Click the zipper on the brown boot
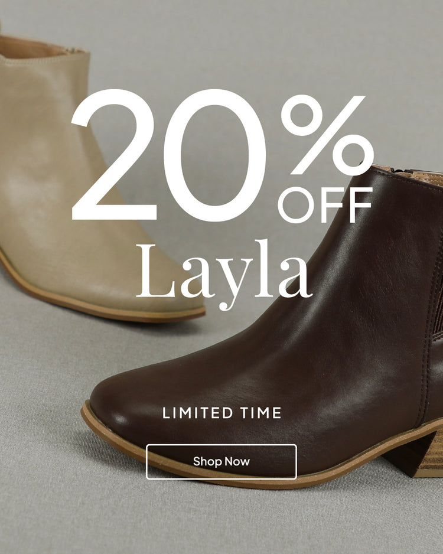 coord(406,172)
